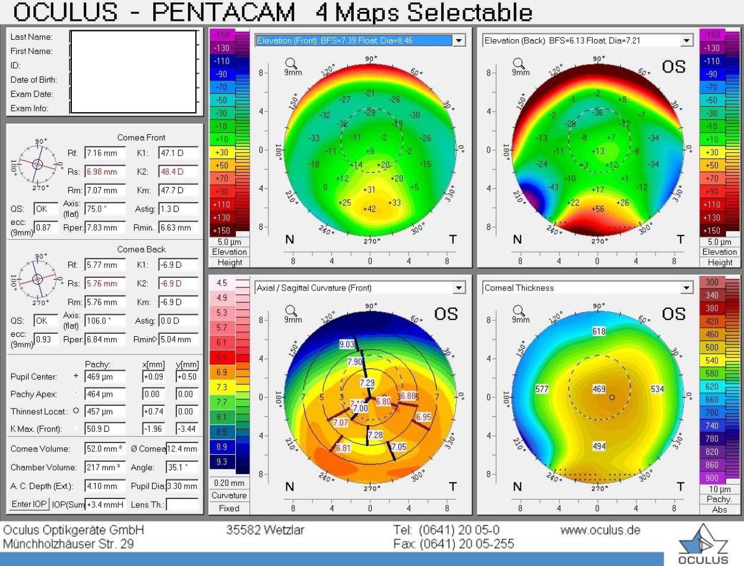Screen dimensions: 744x566
Task: Click the -150 swatch on right elevation scale
Action: [x=712, y=35]
